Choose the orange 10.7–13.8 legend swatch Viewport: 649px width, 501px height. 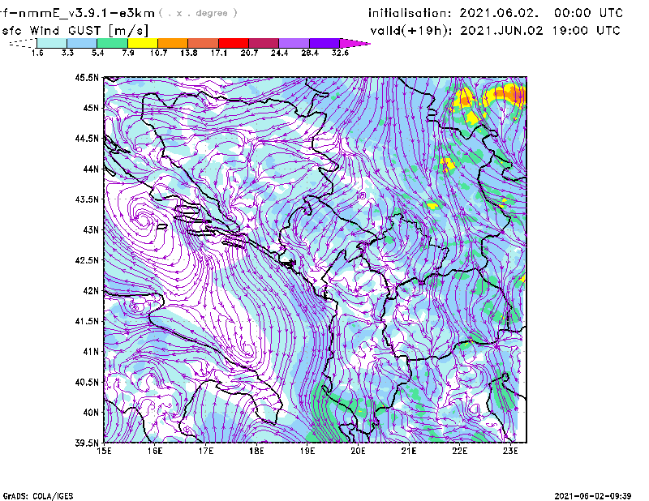tap(173, 43)
